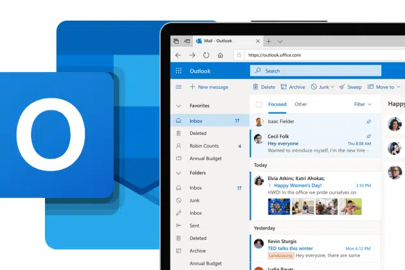Unpin the Cecil Folk message pin
This screenshot has height=270, width=405.
368,136
